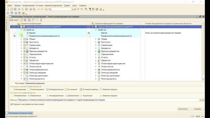Viewport: 210px width, 118px height.
Task: Click the Find next binoculars icon
Action: (82, 9)
